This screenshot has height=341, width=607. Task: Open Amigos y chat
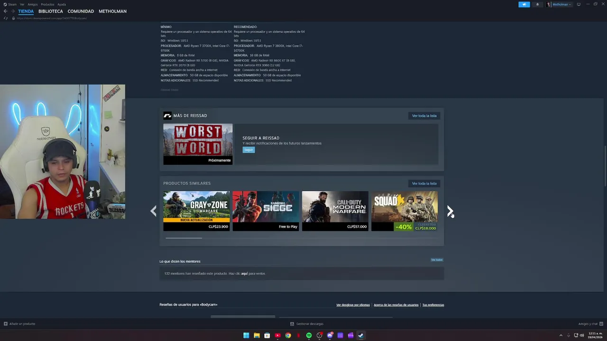point(590,324)
